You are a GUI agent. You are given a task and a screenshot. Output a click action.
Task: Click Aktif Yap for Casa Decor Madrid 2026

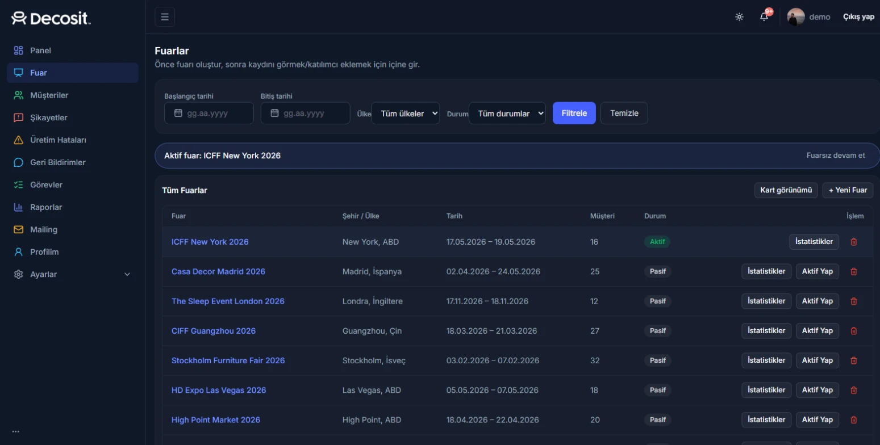point(818,271)
